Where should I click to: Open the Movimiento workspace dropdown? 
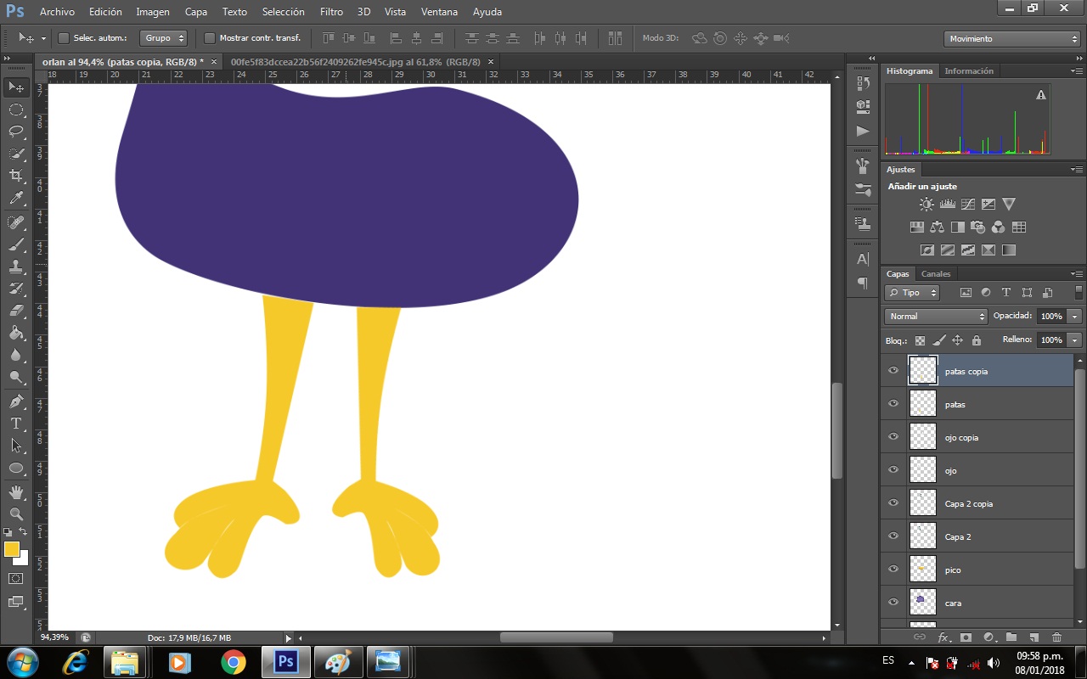1011,38
